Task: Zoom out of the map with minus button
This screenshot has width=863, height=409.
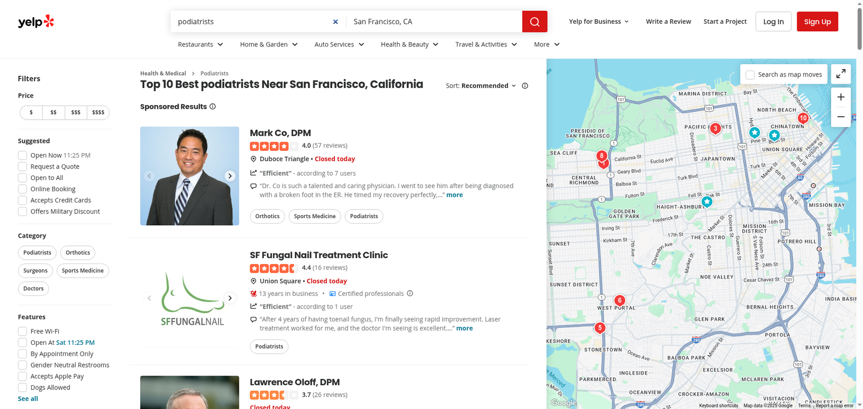Action: pyautogui.click(x=841, y=117)
